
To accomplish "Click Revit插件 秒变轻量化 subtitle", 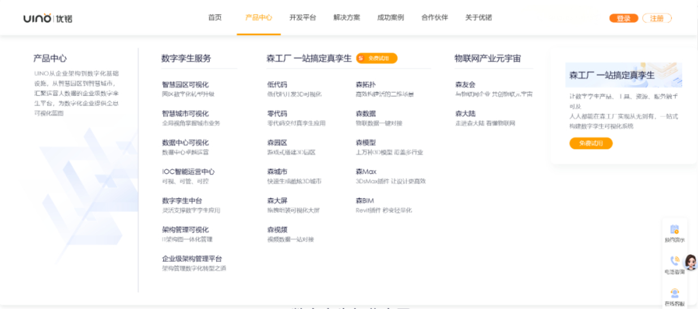I will click(x=384, y=210).
